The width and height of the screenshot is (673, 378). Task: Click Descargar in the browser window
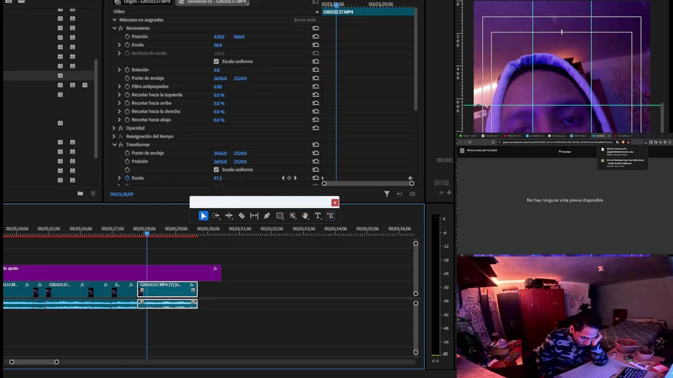[x=565, y=152]
